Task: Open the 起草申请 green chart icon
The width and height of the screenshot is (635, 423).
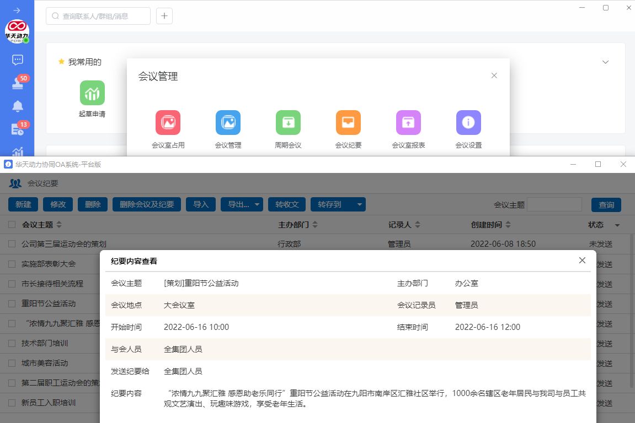Action: coord(92,93)
